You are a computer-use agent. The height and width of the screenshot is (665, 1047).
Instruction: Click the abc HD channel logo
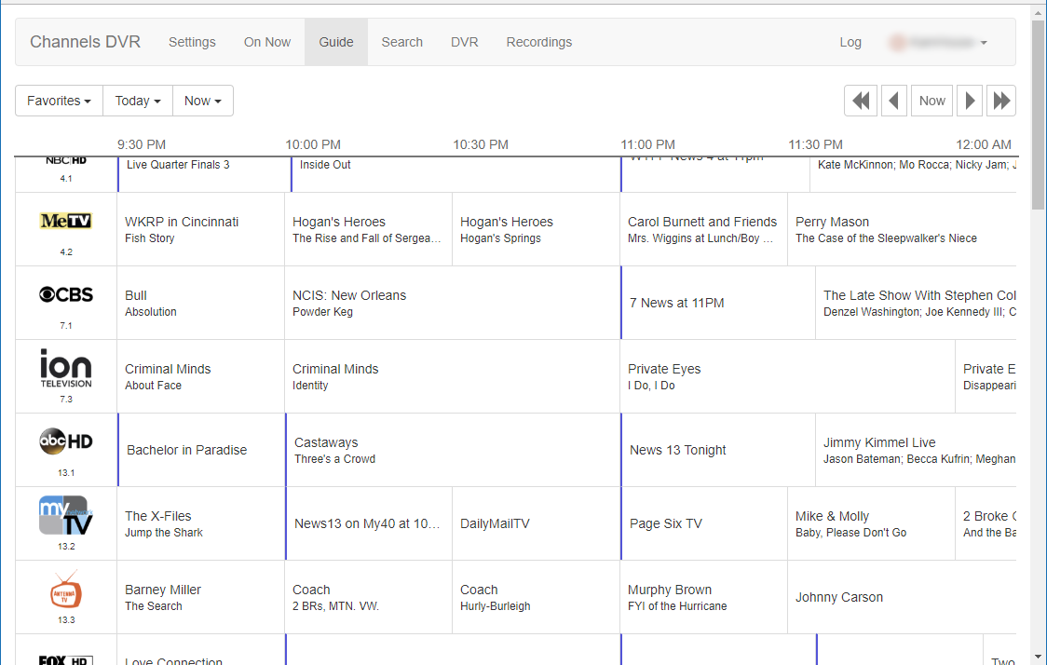tap(66, 441)
